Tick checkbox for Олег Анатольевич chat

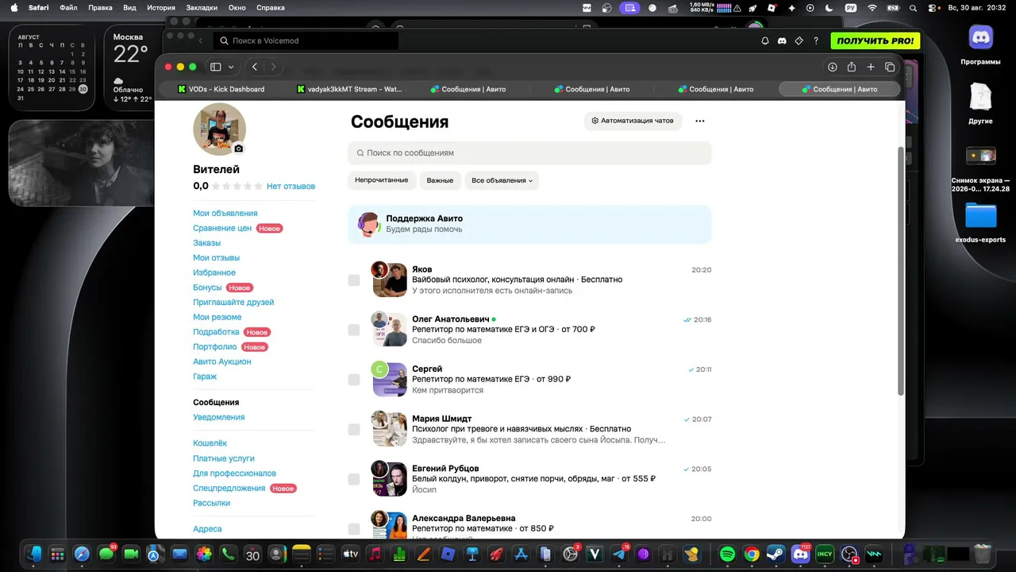[354, 330]
